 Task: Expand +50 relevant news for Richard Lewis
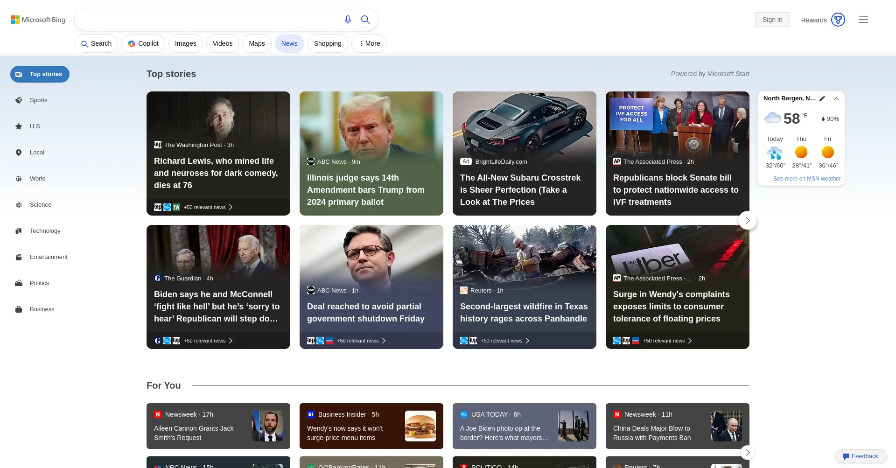pyautogui.click(x=208, y=207)
